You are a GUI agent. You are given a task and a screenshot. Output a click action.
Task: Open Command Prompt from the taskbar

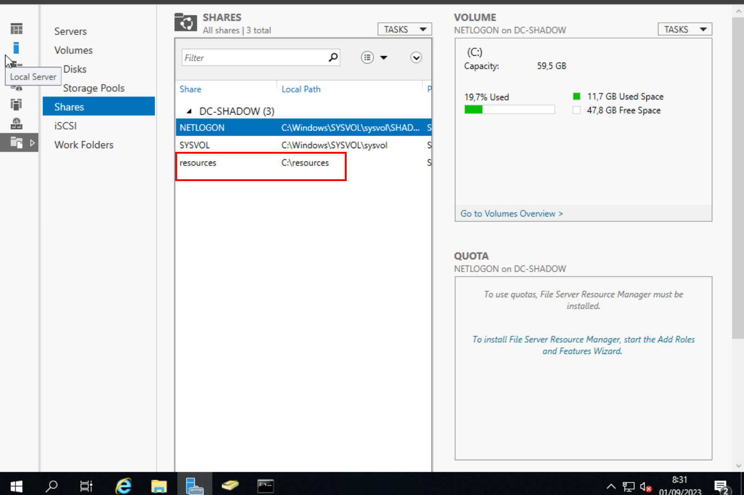click(x=265, y=486)
